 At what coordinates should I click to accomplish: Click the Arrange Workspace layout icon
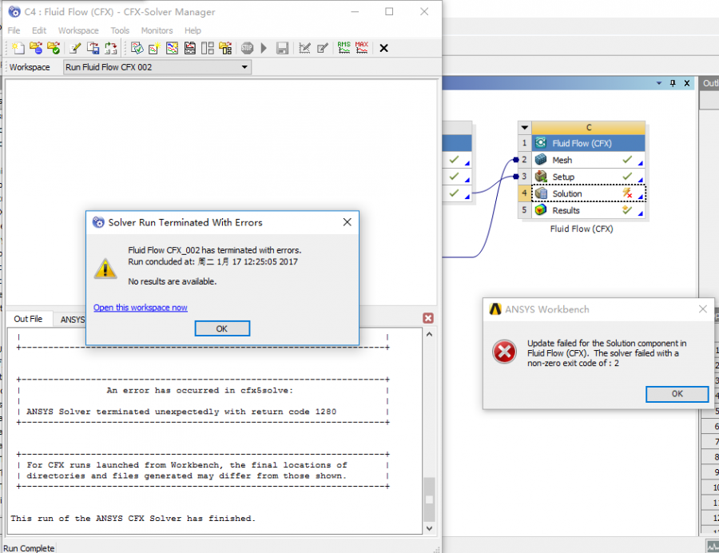tap(207, 48)
